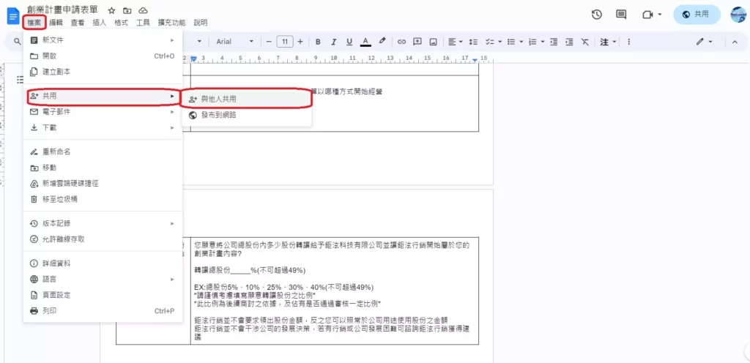The width and height of the screenshot is (750, 363).
Task: Toggle underline formatting
Action: (x=349, y=42)
